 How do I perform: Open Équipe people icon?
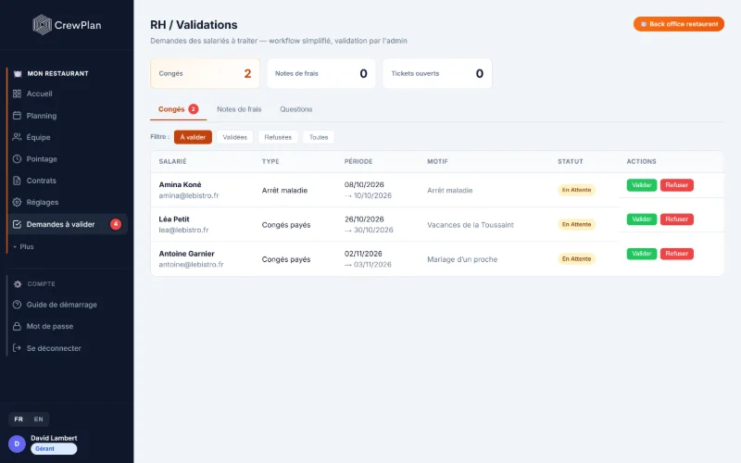click(17, 137)
